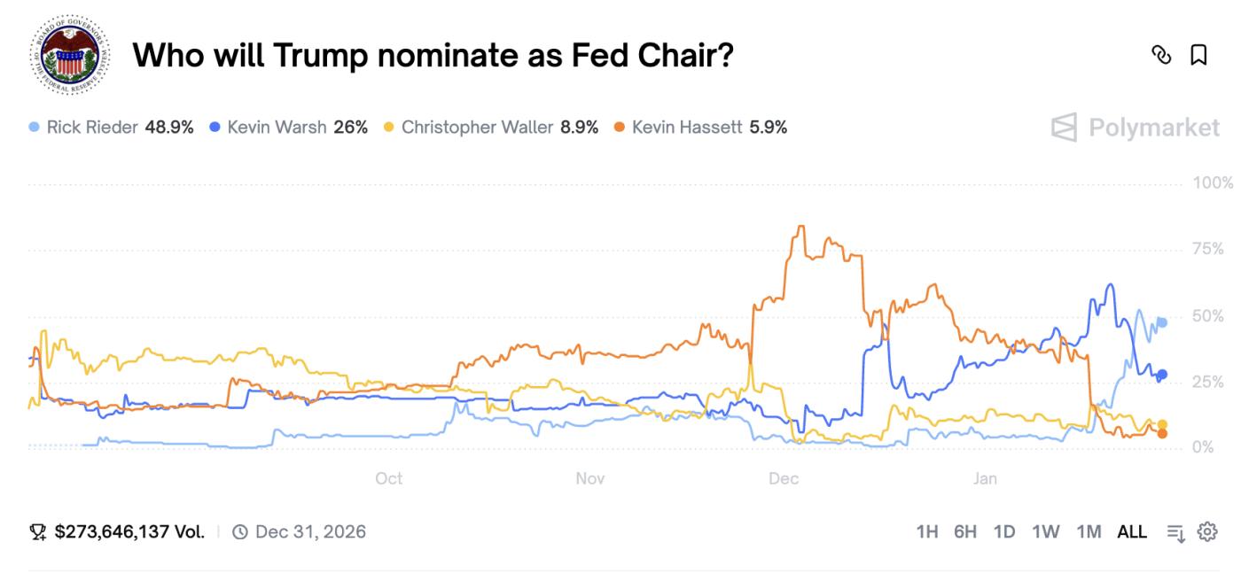Toggle the Kevin Warsh legend entry

pyautogui.click(x=288, y=128)
